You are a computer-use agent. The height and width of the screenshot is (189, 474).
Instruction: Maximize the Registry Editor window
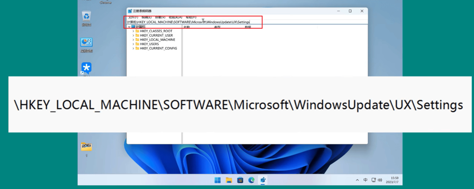[x=350, y=11]
